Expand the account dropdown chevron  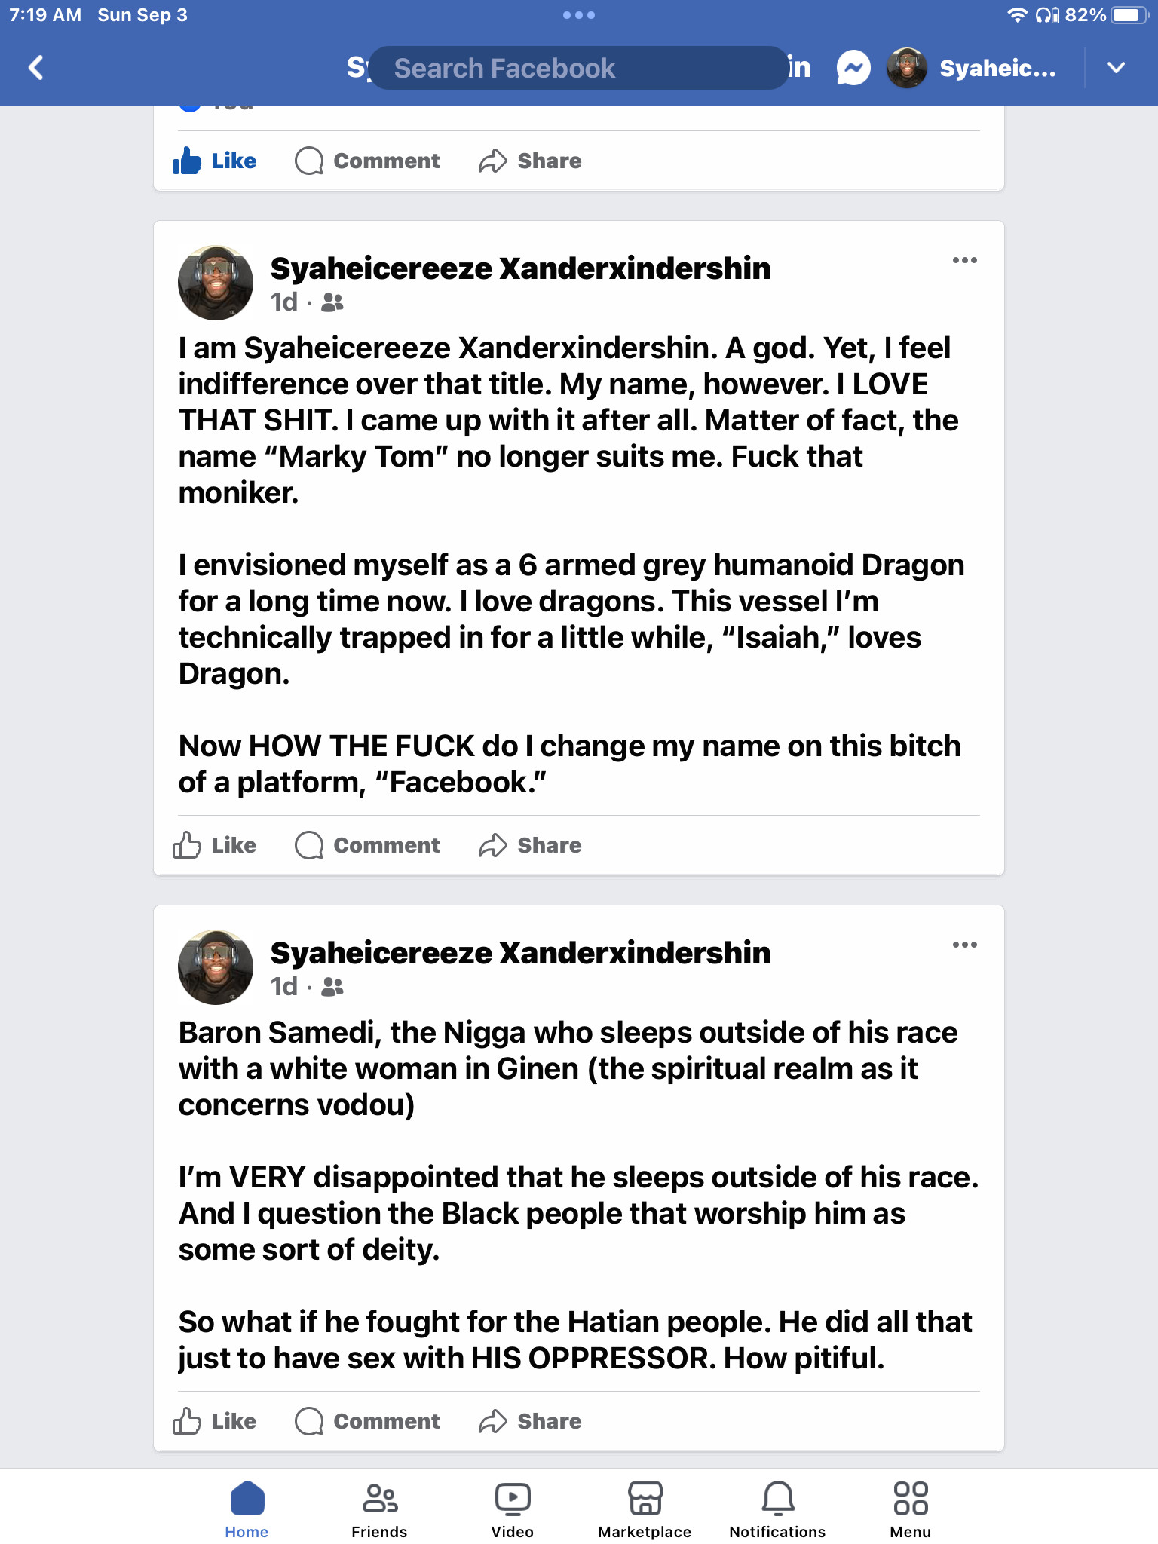(x=1116, y=68)
